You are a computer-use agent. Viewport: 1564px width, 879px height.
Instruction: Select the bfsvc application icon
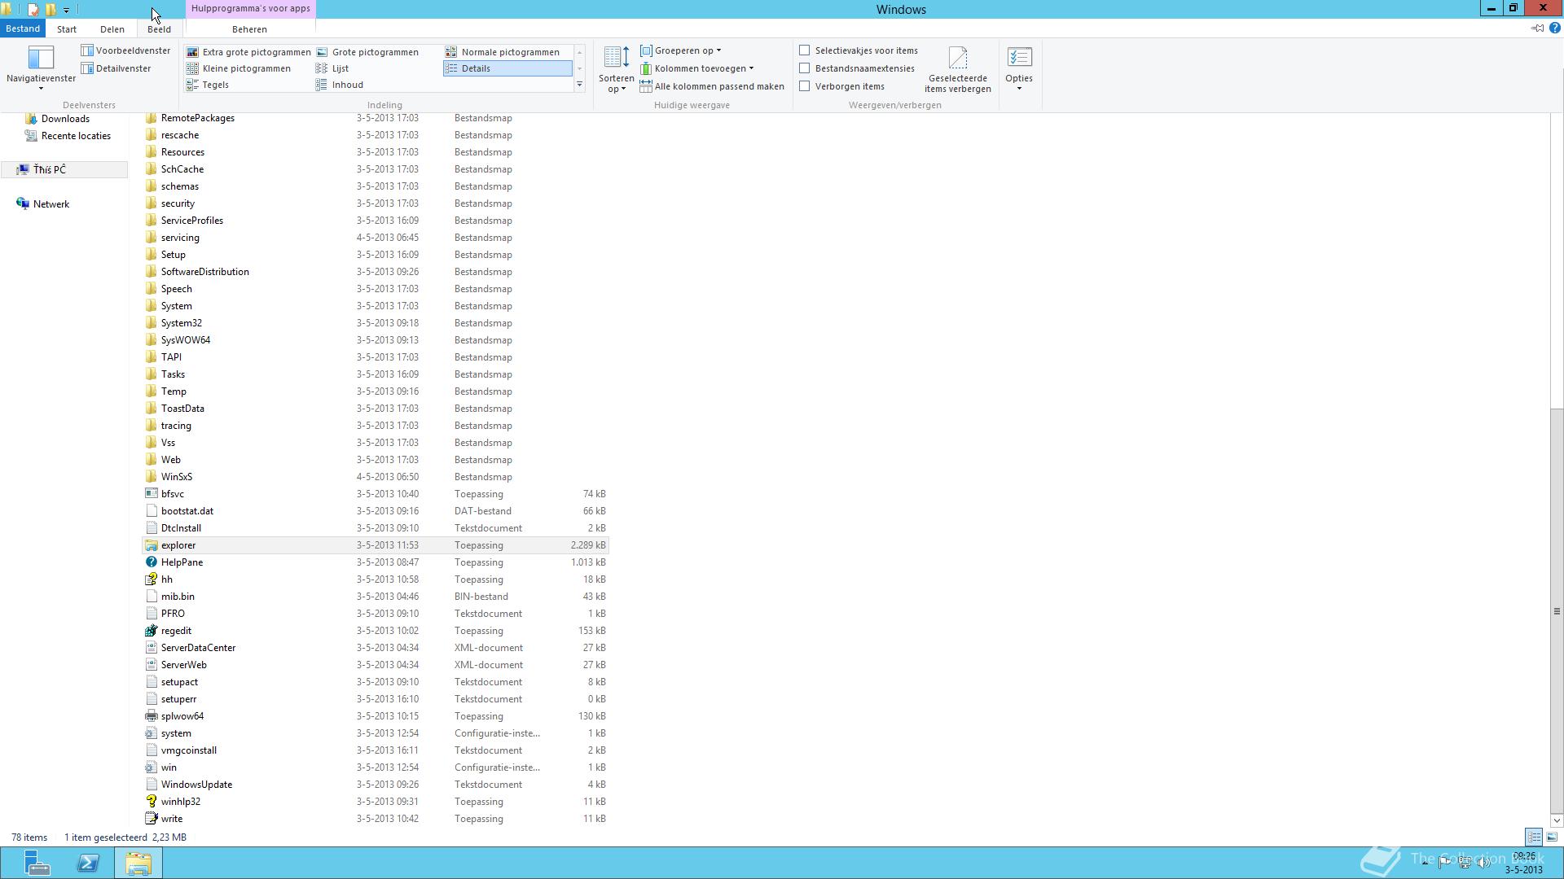tap(151, 494)
